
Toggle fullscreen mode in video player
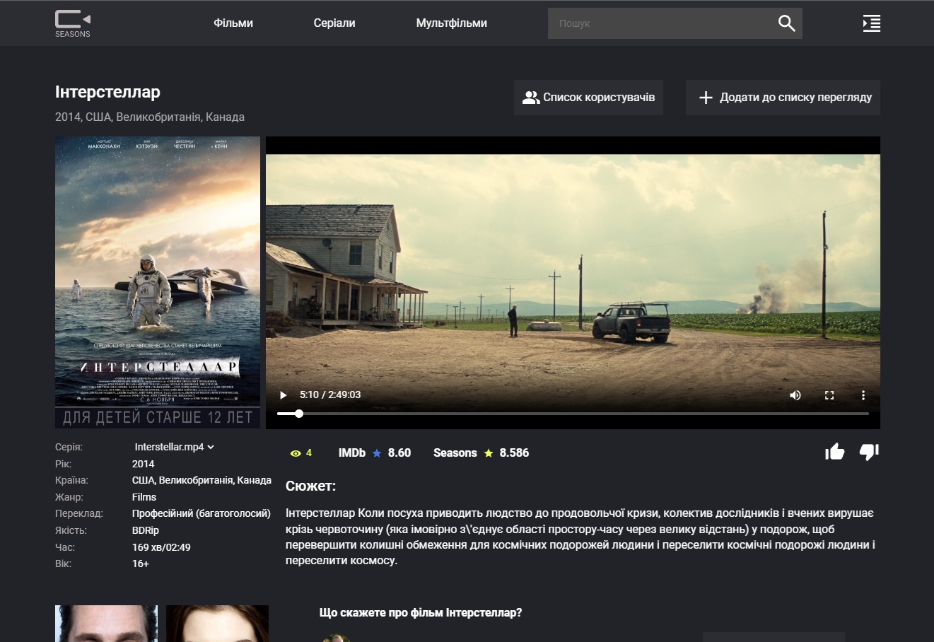pyautogui.click(x=829, y=395)
